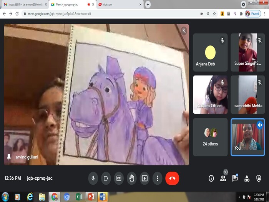The image size is (269, 202).
Task: Select the jqb-zpmq-jac meeting code text
Action: (40, 178)
